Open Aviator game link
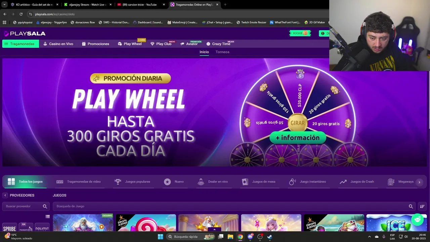430x242 pixels. (x=189, y=44)
